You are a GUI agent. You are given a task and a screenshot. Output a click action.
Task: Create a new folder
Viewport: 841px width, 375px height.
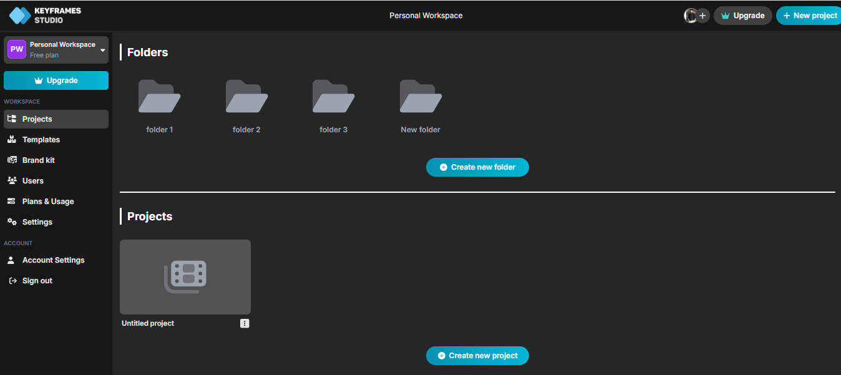click(x=477, y=167)
